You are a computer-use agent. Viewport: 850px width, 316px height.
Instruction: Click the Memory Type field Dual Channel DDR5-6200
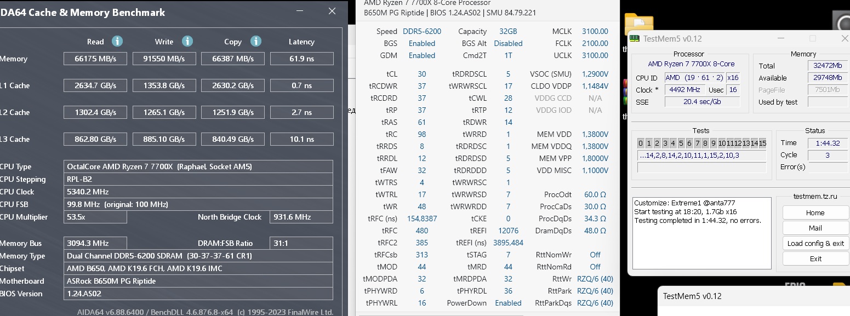tap(198, 256)
